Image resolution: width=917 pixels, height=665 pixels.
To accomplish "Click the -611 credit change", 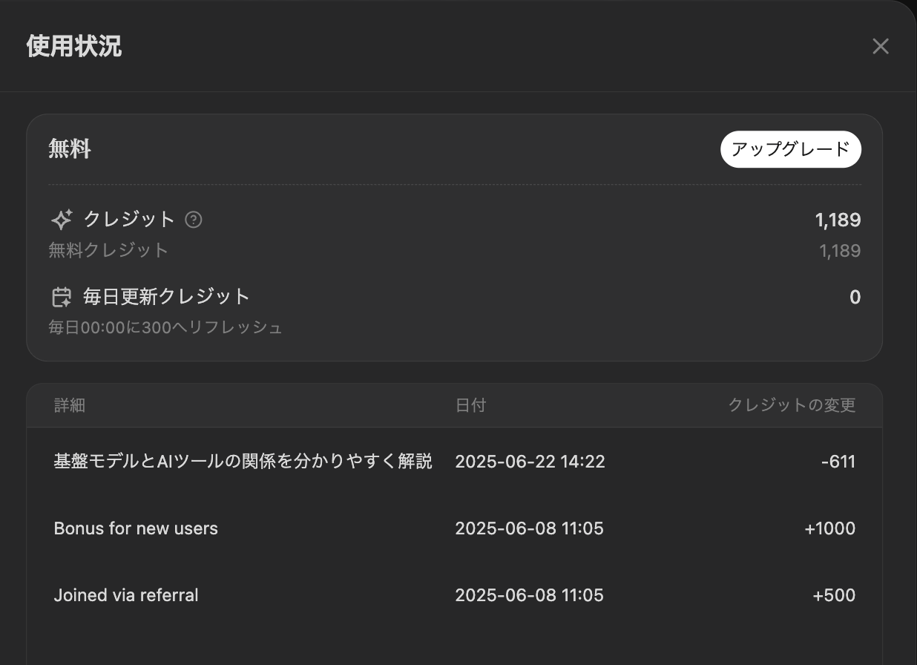I will [x=838, y=462].
